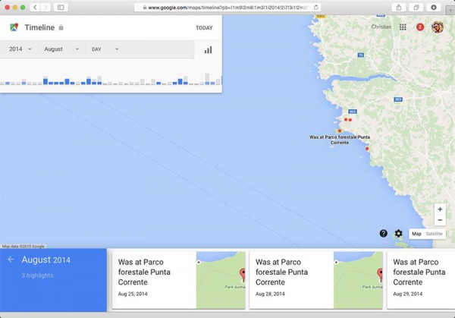Click the Aug 25 card map thumbnail
The height and width of the screenshot is (318, 455).
pos(221,280)
